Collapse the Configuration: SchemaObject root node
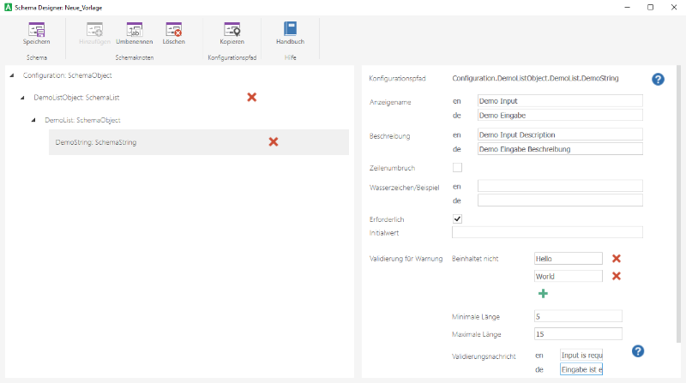This screenshot has height=383, width=686. [12, 76]
